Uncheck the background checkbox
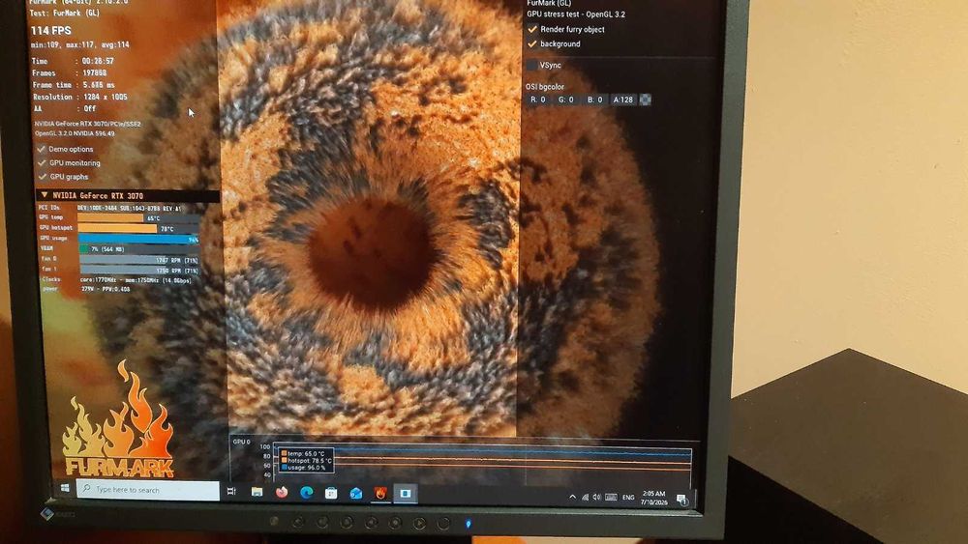 point(532,43)
